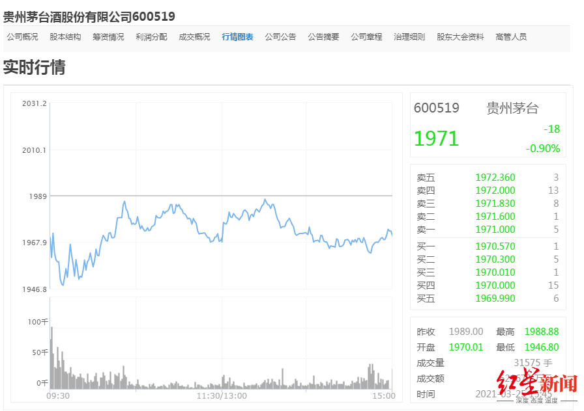Viewport: 584px width, 411px height.
Task: Click the 卖五 row label
Action: pyautogui.click(x=426, y=178)
